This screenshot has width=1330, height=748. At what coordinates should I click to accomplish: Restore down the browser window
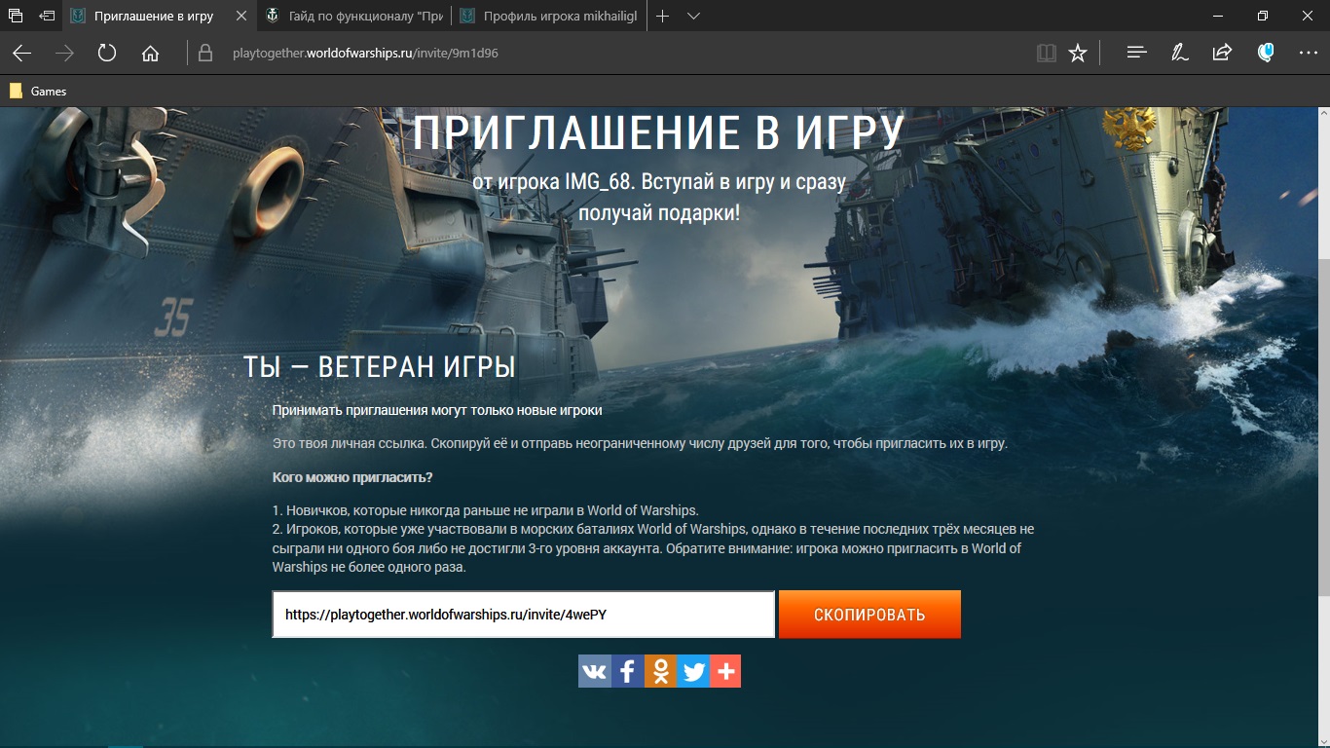tap(1263, 17)
